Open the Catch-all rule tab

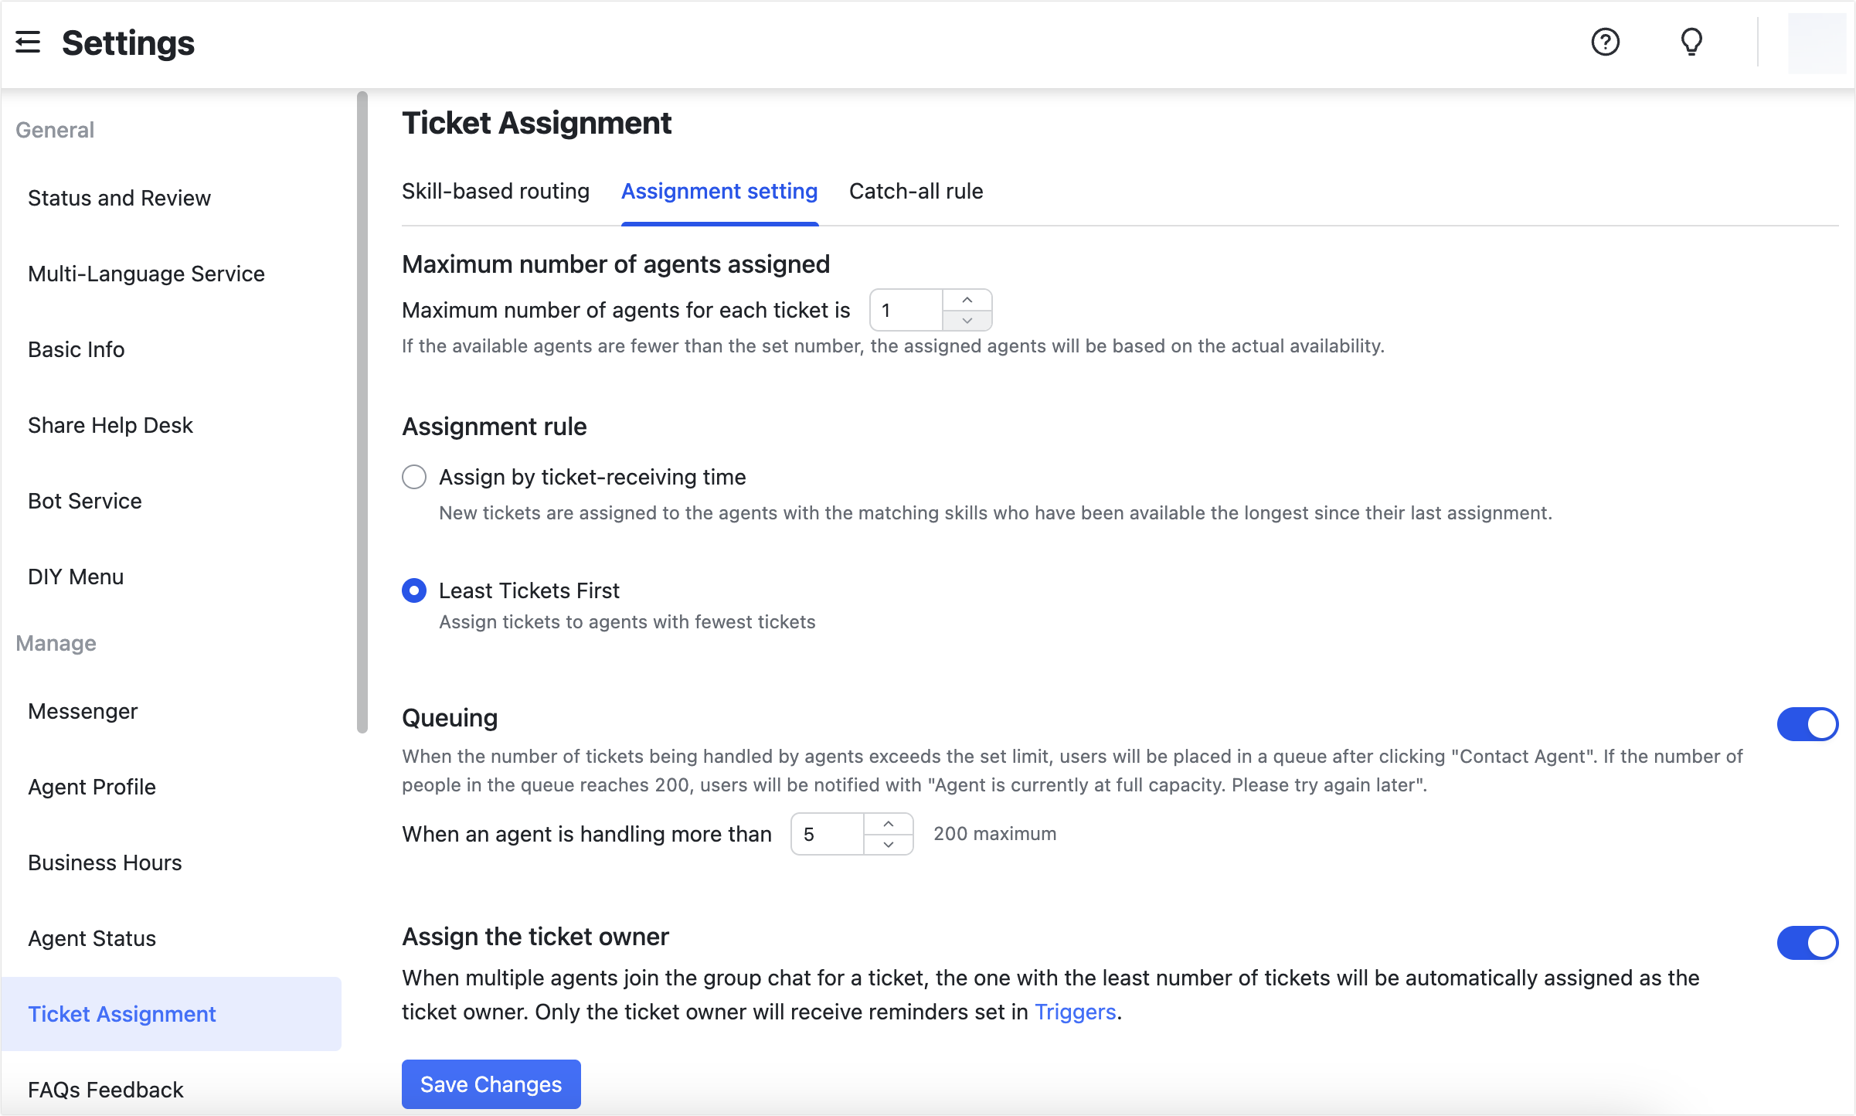[x=916, y=191]
